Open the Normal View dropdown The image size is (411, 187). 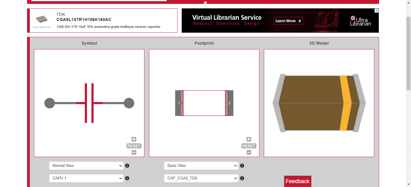pyautogui.click(x=86, y=166)
